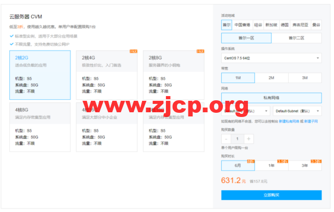The height and width of the screenshot is (212, 334).
Task: Select the 私有网络 network option
Action: (x=271, y=98)
